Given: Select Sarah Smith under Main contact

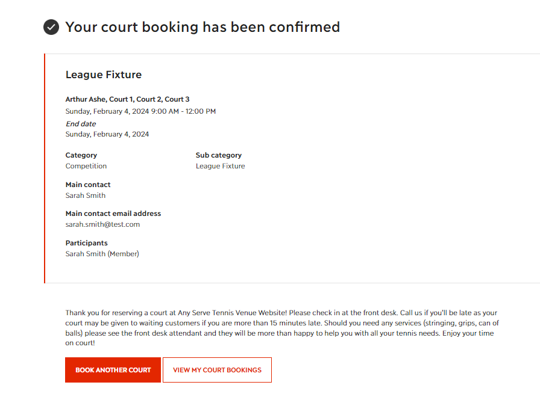Looking at the screenshot, I should pyautogui.click(x=86, y=195).
